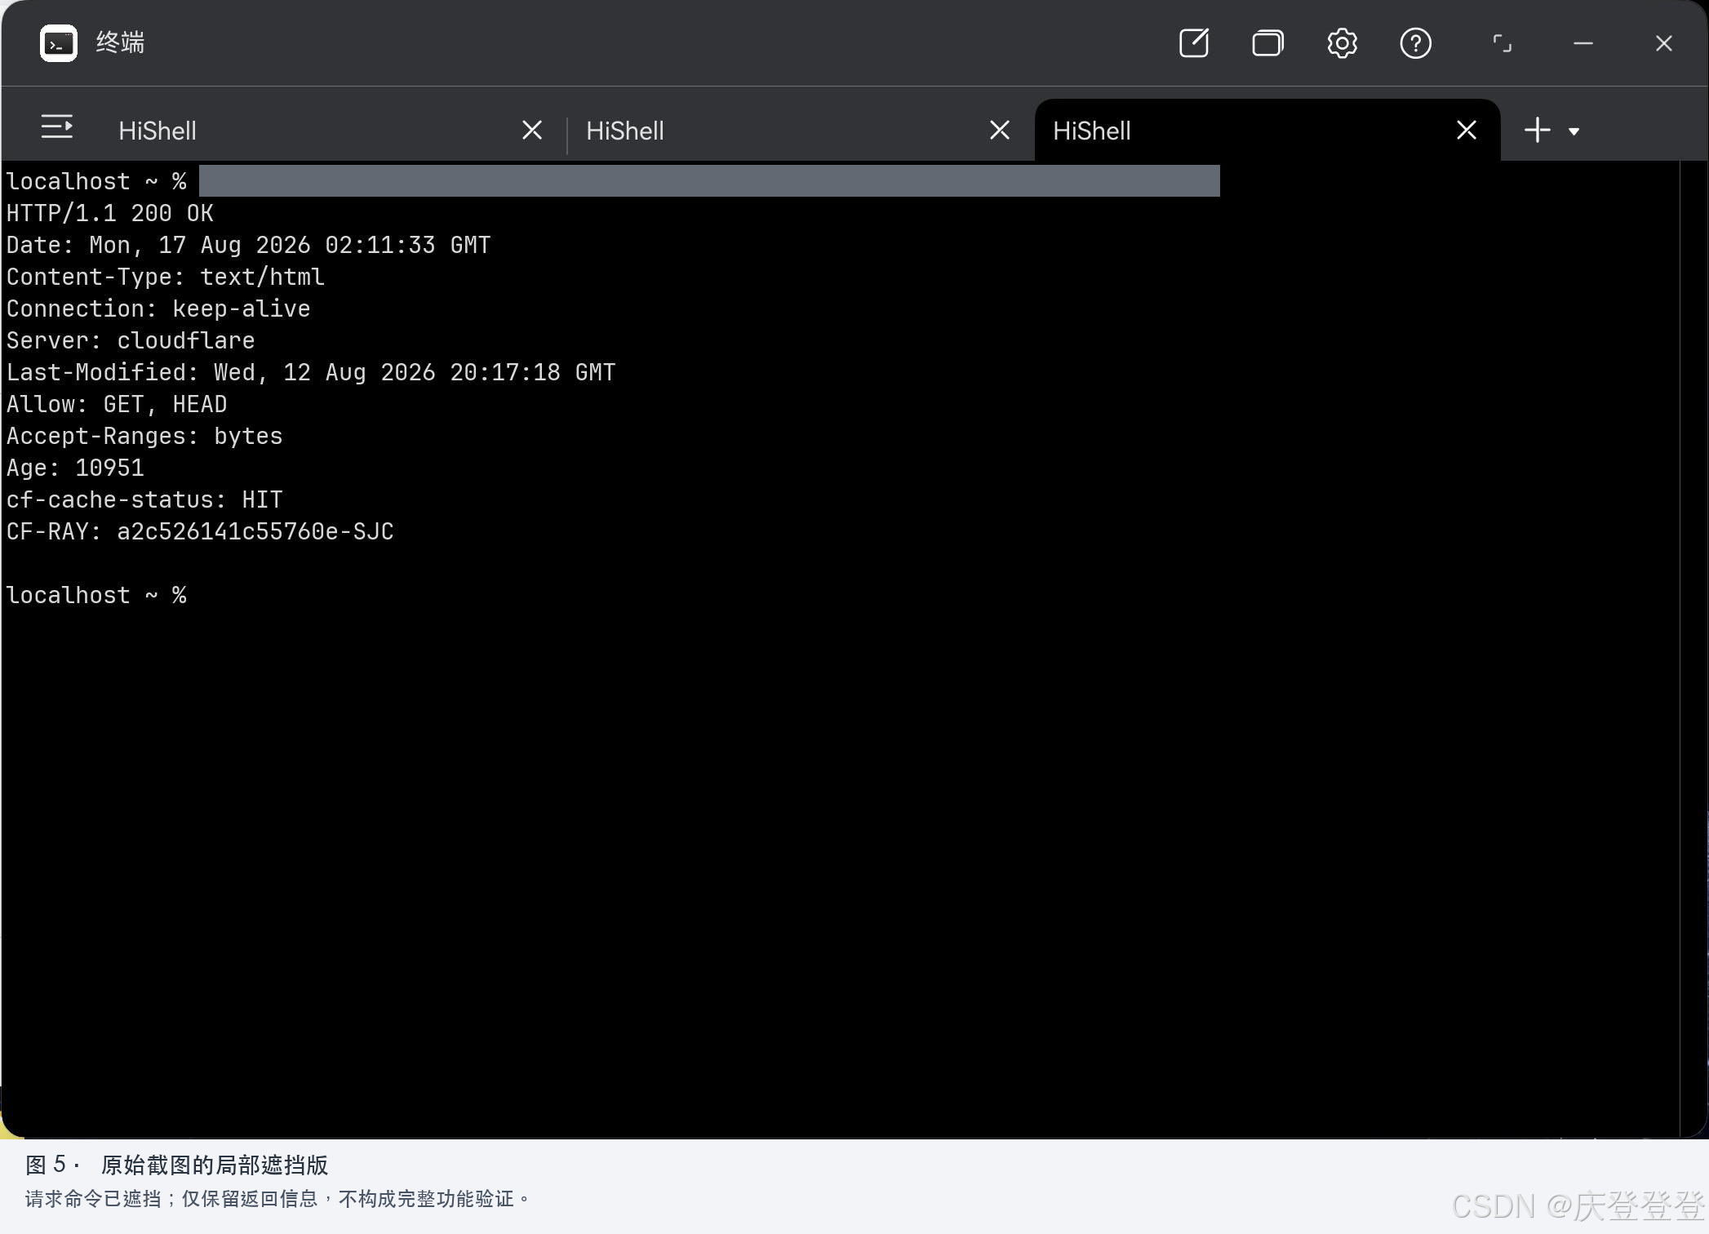Expand the new tab dropdown arrow

(x=1574, y=131)
